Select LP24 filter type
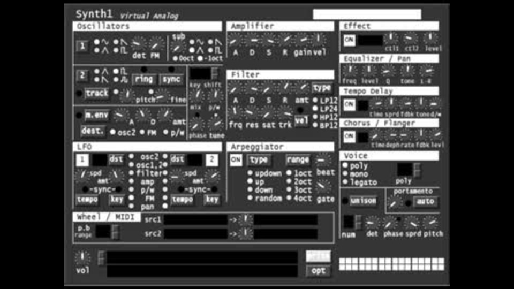This screenshot has height=289, width=514. (315, 109)
